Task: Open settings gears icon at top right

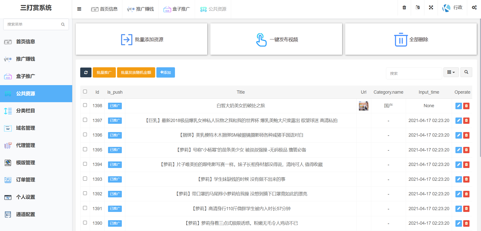Action: (x=474, y=8)
